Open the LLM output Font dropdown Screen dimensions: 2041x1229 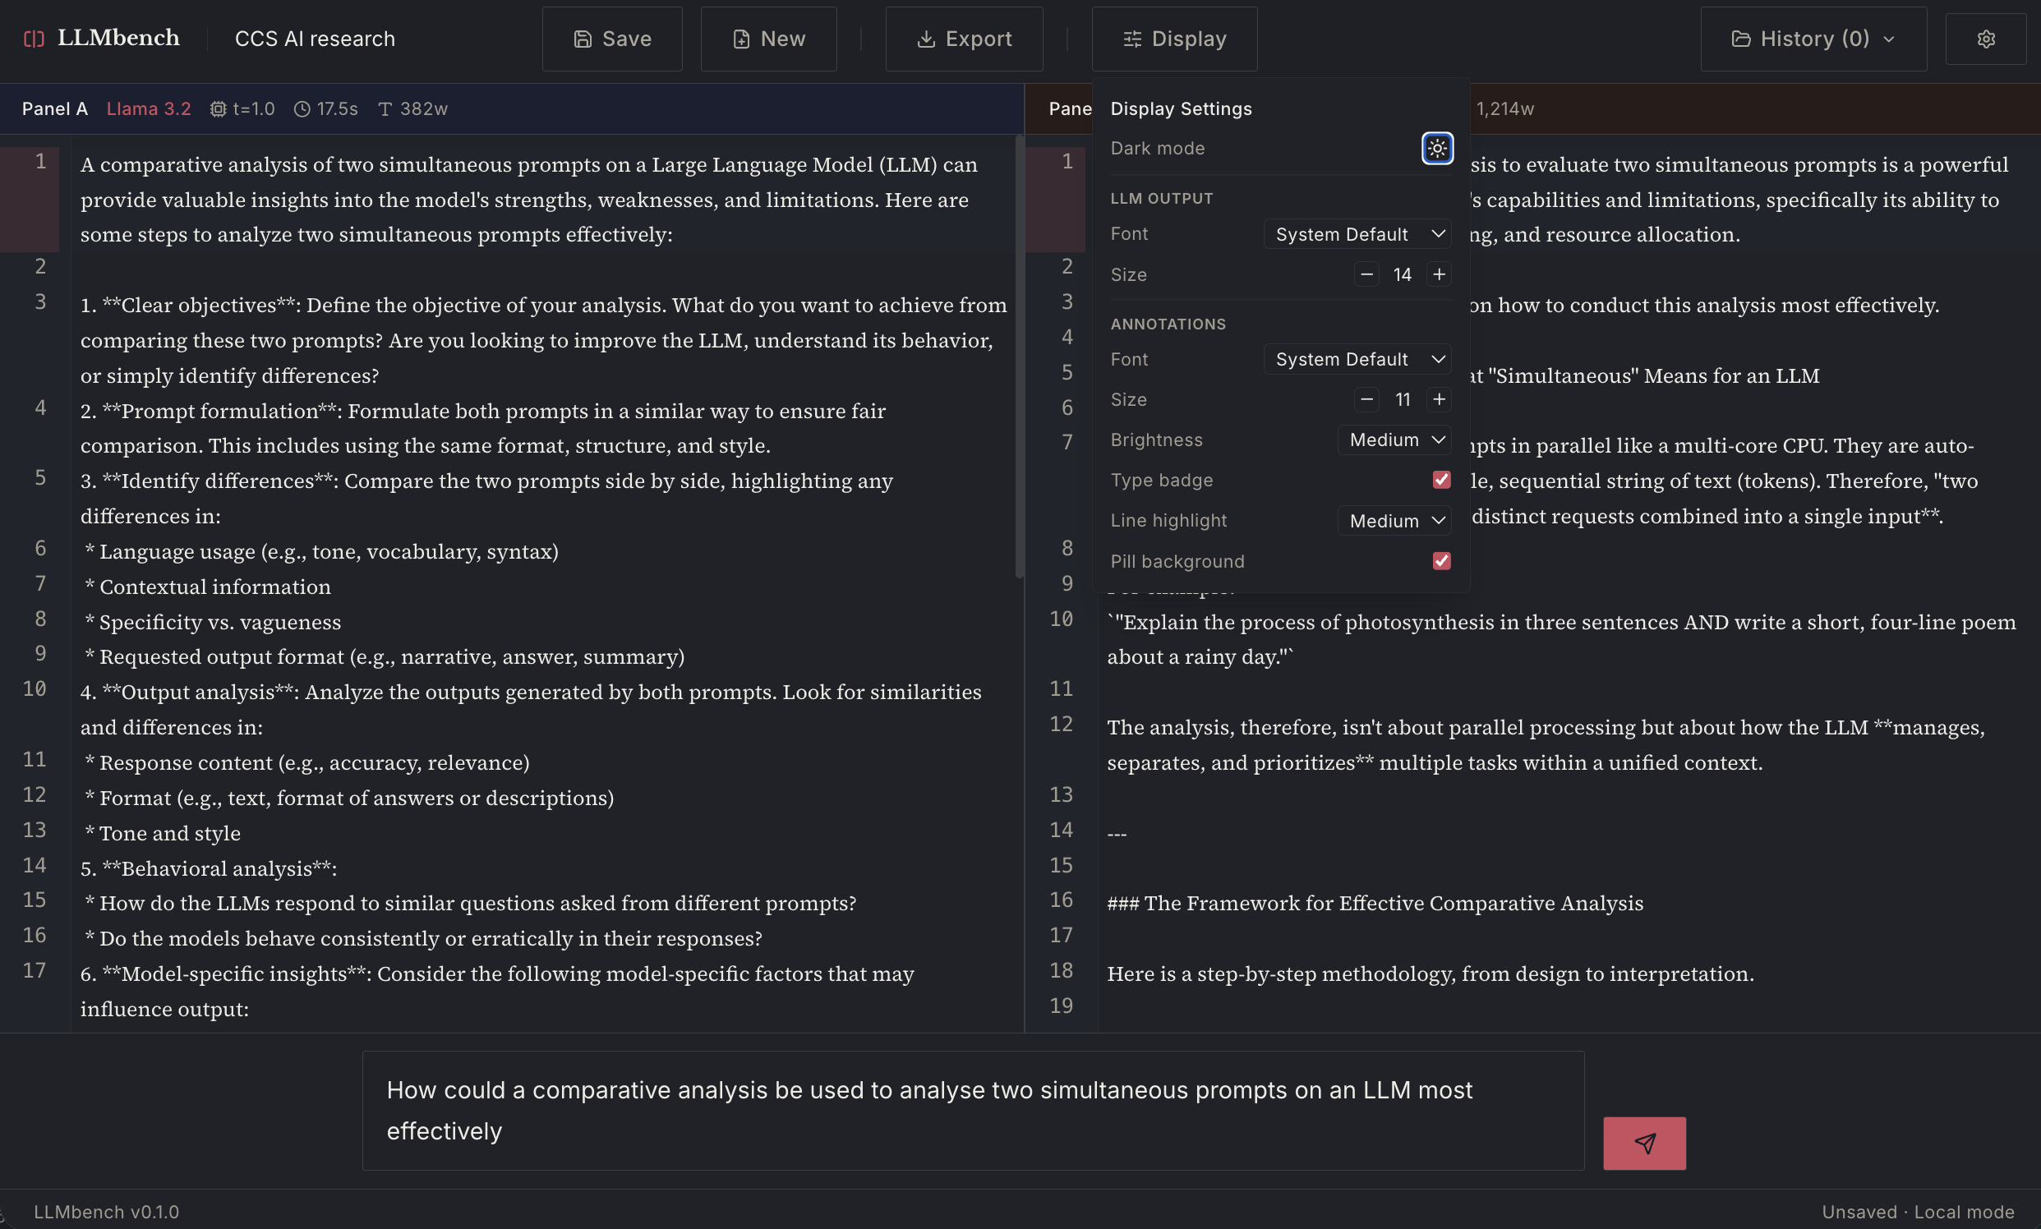[1357, 234]
